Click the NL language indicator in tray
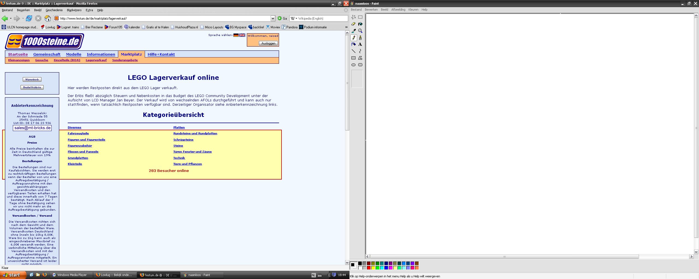This screenshot has width=699, height=279. click(x=313, y=275)
